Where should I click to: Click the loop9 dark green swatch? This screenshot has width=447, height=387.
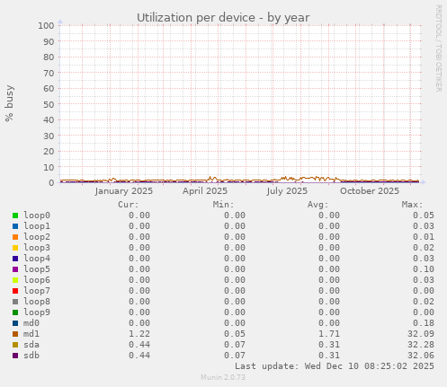click(x=15, y=312)
